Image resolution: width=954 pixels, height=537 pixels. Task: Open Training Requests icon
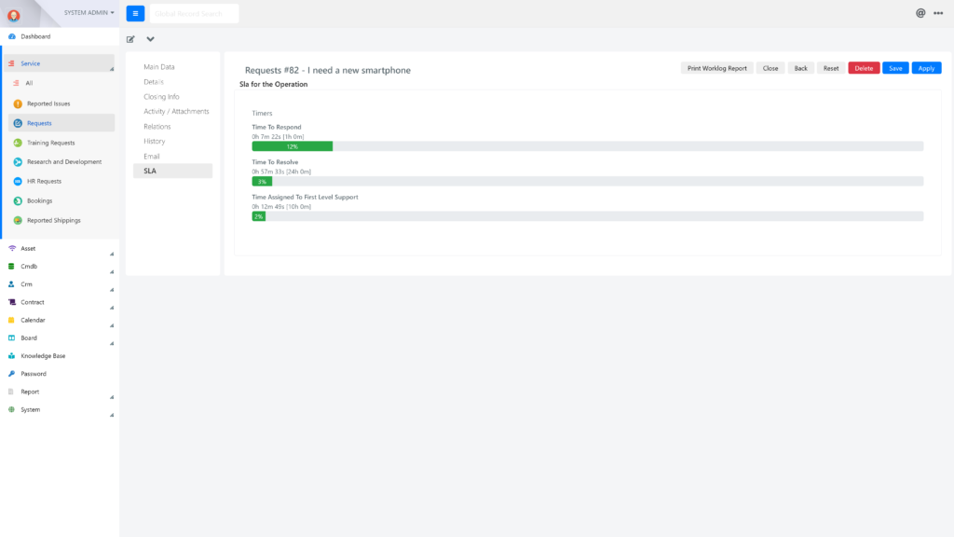(18, 143)
